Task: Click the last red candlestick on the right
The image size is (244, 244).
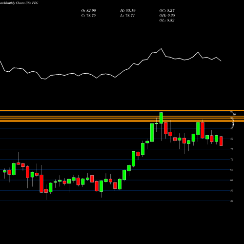Action: coord(221,141)
